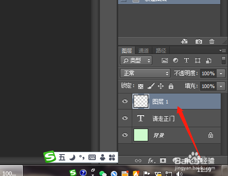Click the volume speaker tray icon

[x=179, y=174]
